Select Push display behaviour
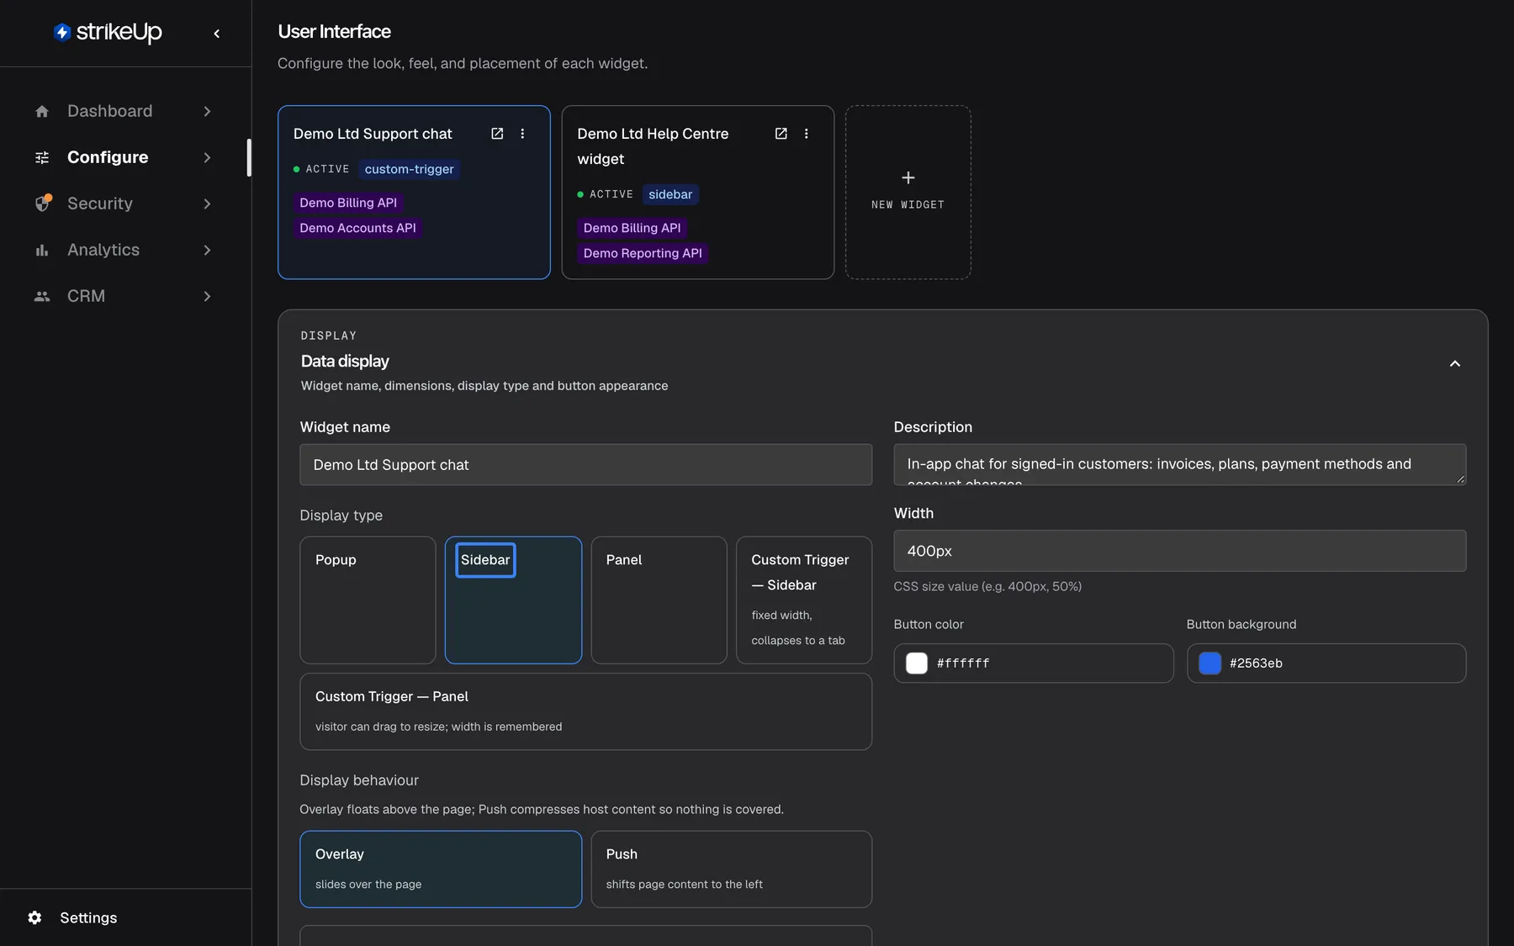The height and width of the screenshot is (946, 1514). 731,869
